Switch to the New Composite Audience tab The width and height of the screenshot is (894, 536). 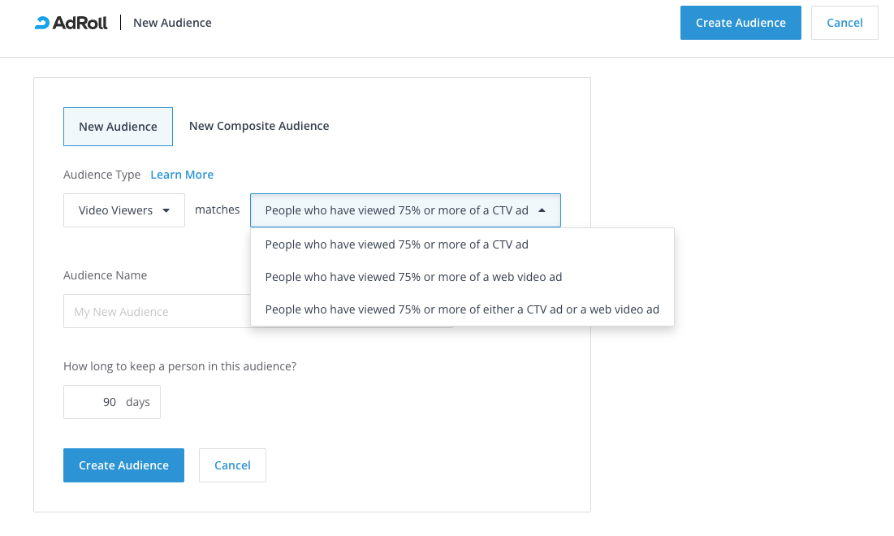coord(259,126)
